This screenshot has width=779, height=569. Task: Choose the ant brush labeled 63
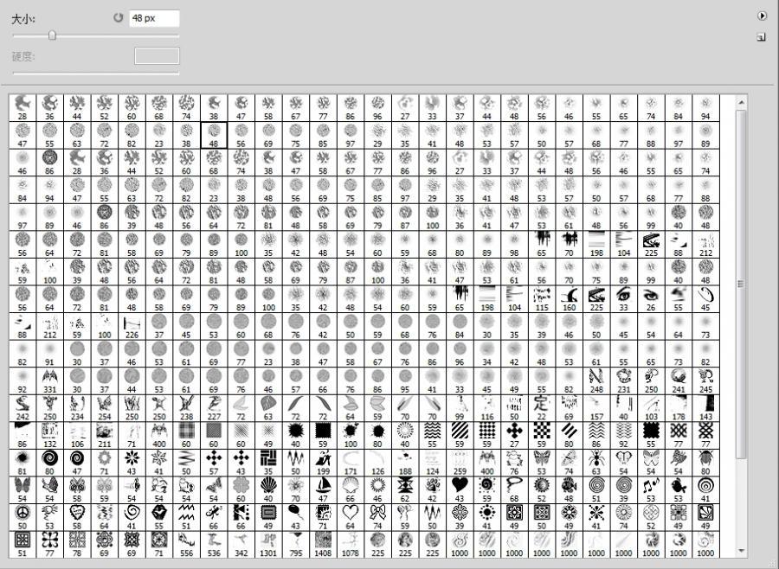[x=596, y=463]
